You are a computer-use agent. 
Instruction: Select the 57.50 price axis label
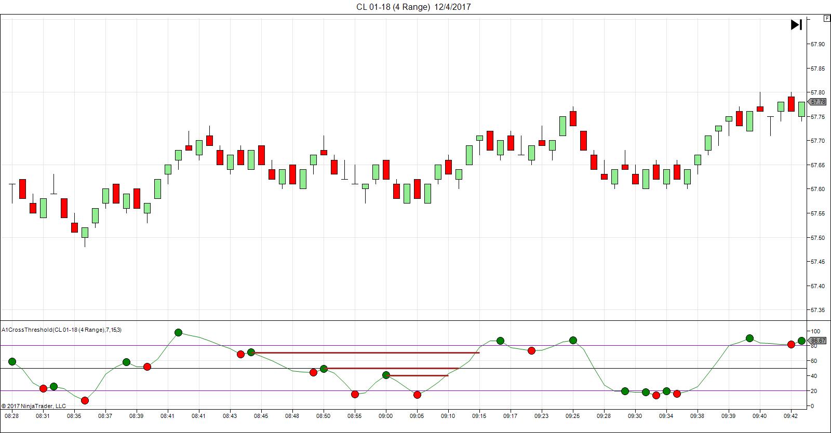tap(817, 238)
